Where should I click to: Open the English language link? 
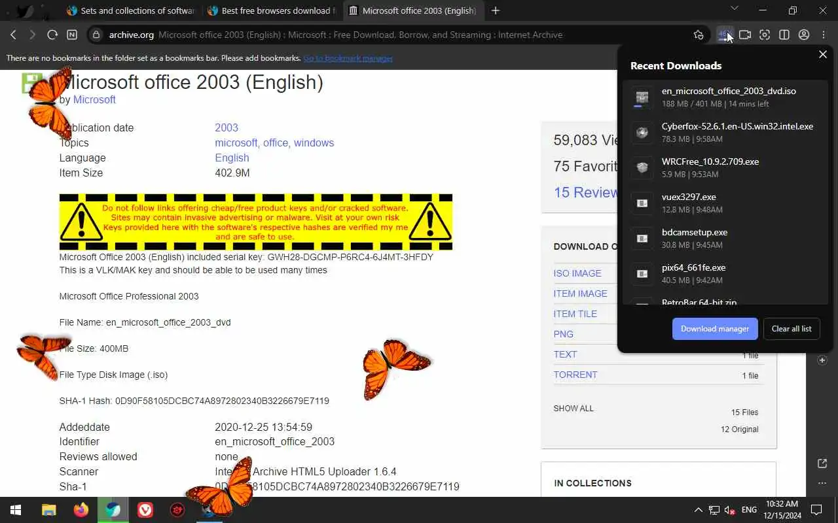[x=232, y=158]
